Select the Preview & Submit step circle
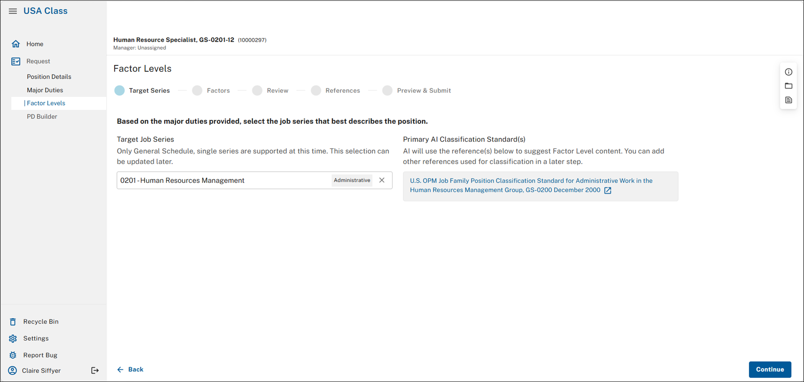Viewport: 804px width, 382px height. click(388, 91)
